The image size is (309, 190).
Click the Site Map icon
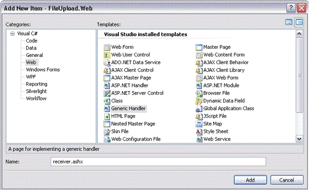tap(199, 124)
